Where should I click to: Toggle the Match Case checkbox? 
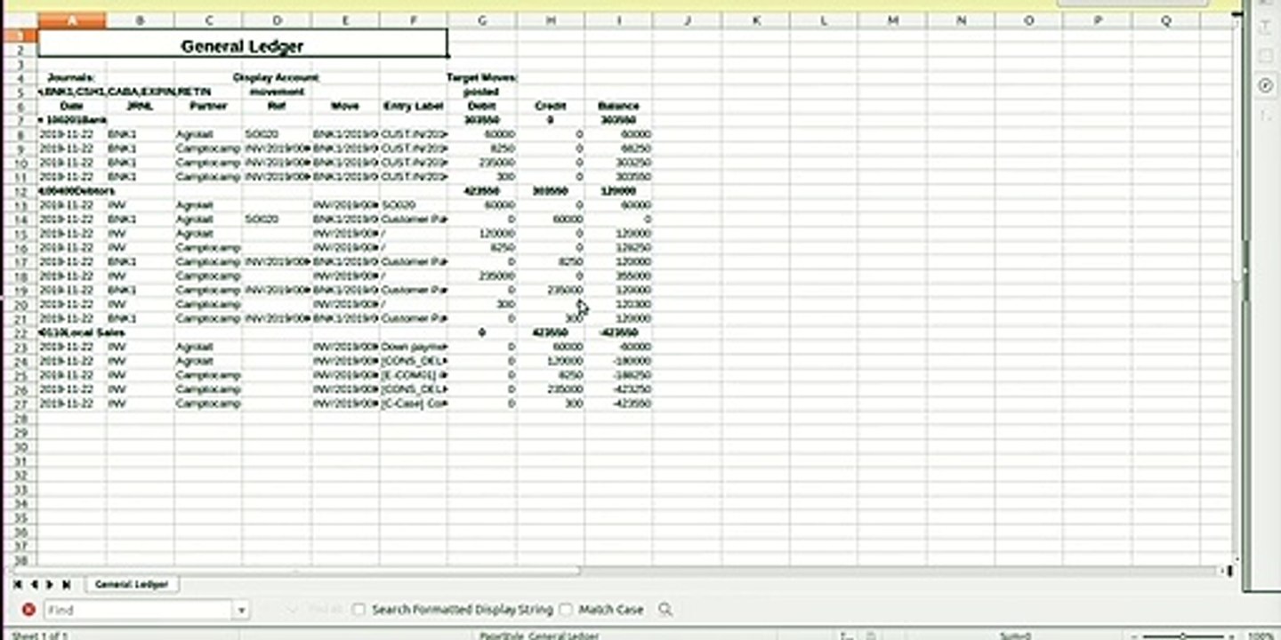point(566,610)
